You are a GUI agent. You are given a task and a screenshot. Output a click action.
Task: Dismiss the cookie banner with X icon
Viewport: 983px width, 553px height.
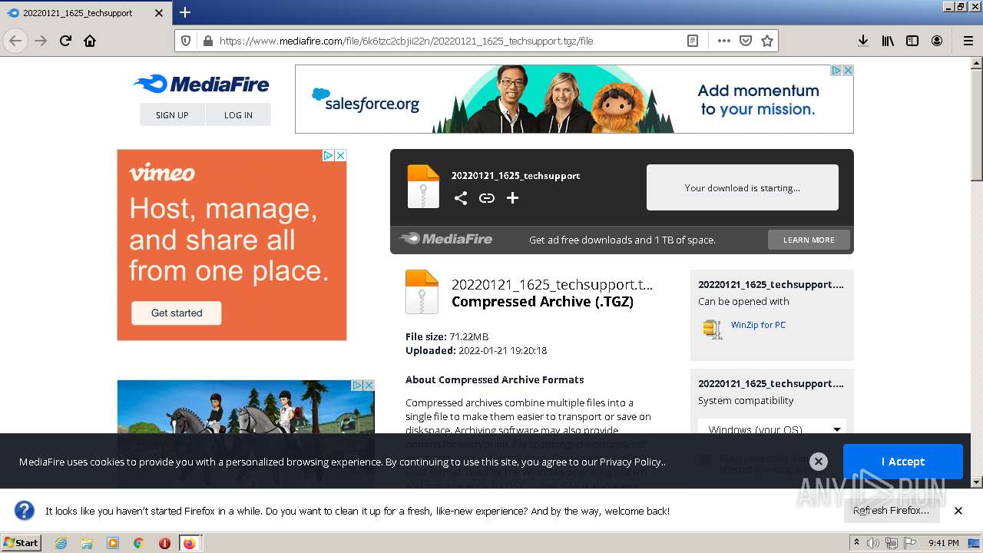pos(819,462)
